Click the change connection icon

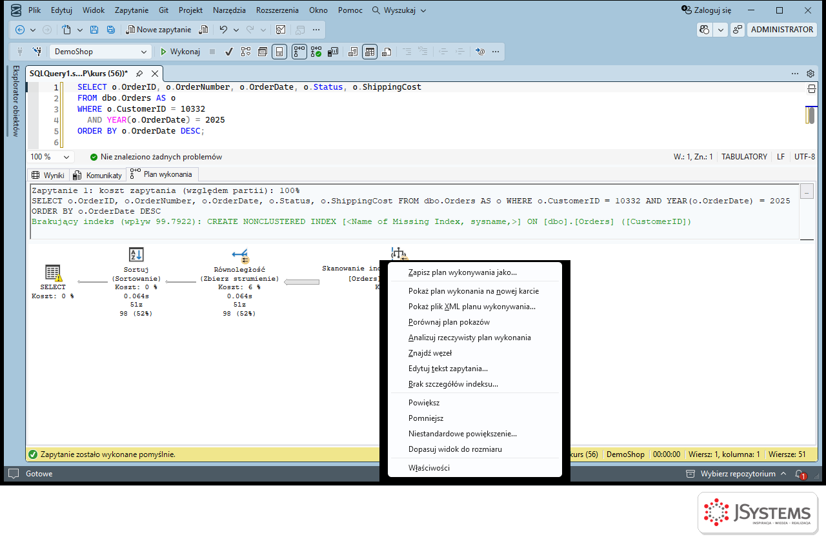[37, 52]
